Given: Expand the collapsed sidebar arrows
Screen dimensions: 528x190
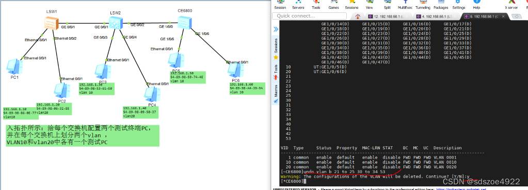Looking at the screenshot, I should 276,29.
